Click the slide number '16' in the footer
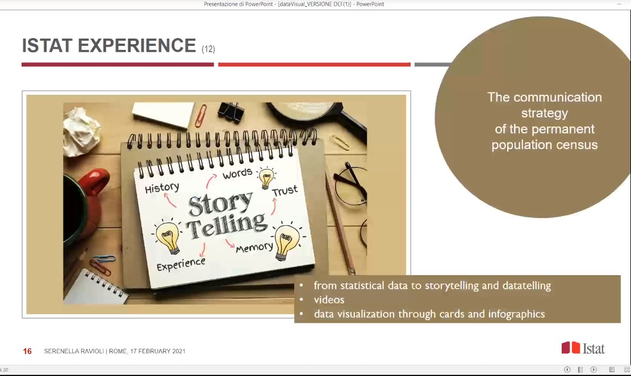 pos(27,351)
